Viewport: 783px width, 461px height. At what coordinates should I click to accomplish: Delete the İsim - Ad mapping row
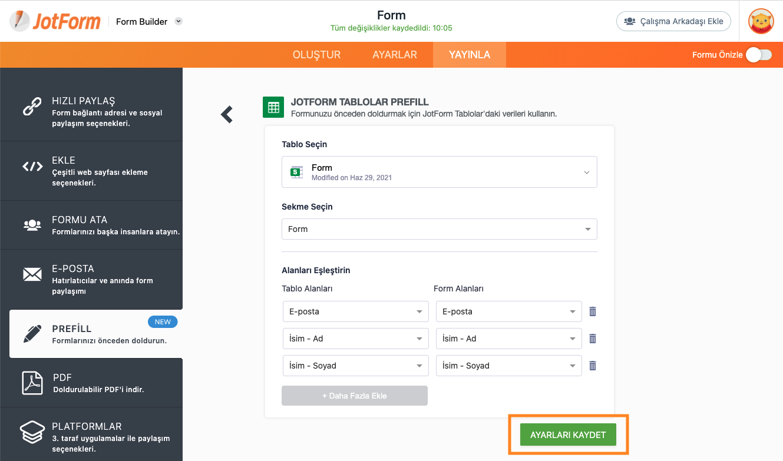593,339
